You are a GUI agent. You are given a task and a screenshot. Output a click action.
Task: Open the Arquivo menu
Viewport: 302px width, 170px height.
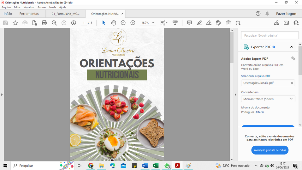tap(6, 7)
